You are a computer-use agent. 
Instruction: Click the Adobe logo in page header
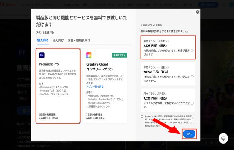[8, 5]
